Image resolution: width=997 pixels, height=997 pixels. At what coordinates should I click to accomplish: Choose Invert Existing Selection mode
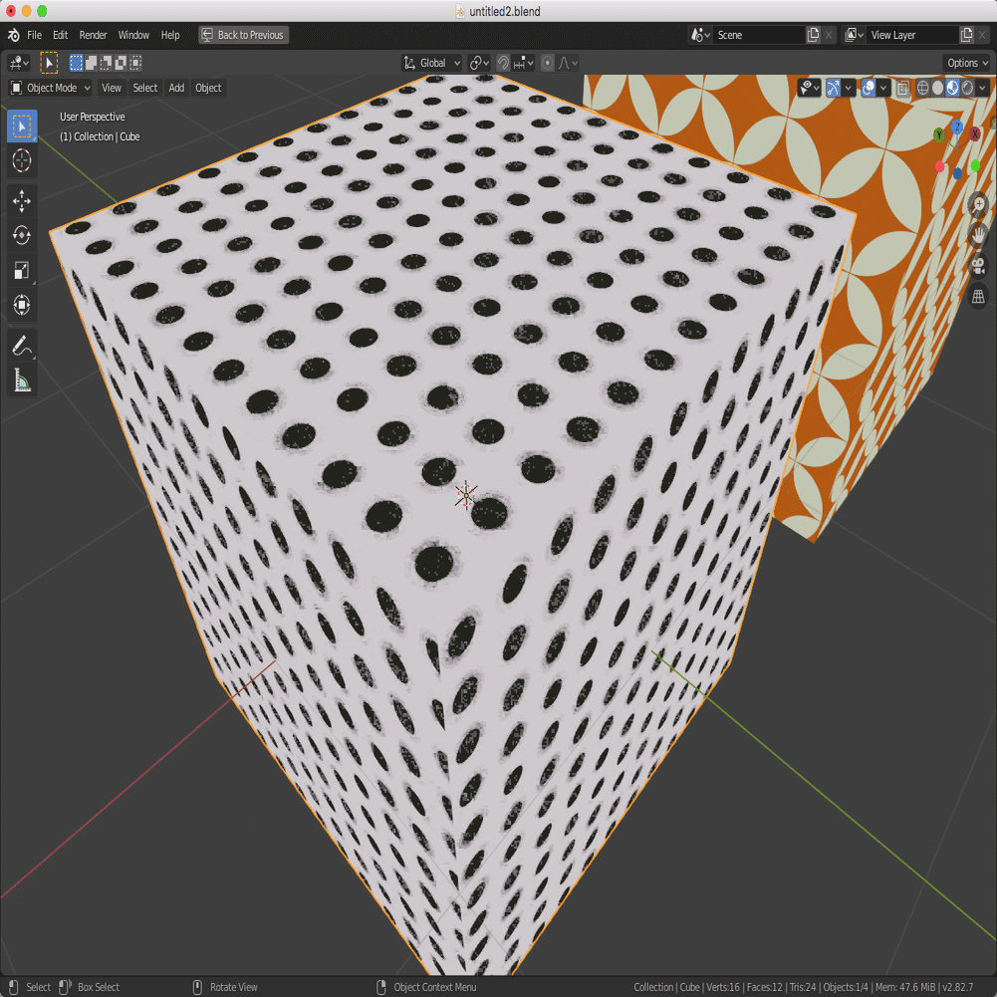(121, 63)
